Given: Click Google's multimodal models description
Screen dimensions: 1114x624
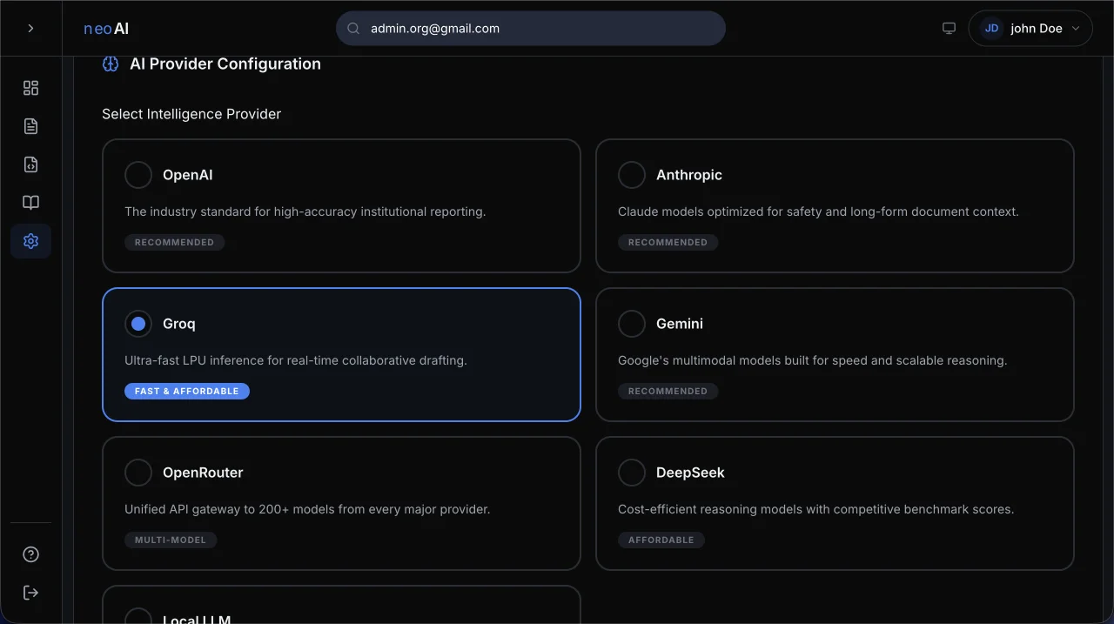Looking at the screenshot, I should click(x=813, y=360).
